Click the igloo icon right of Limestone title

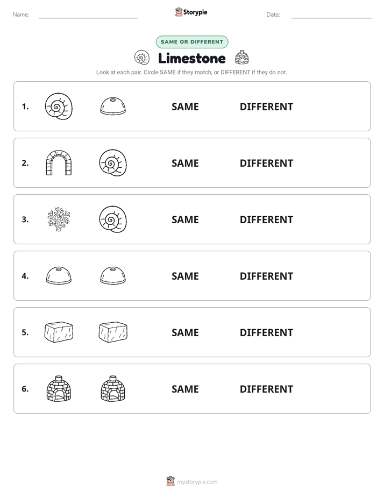click(241, 58)
